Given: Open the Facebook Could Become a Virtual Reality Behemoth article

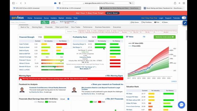Looking at the screenshot, I should (48, 88).
